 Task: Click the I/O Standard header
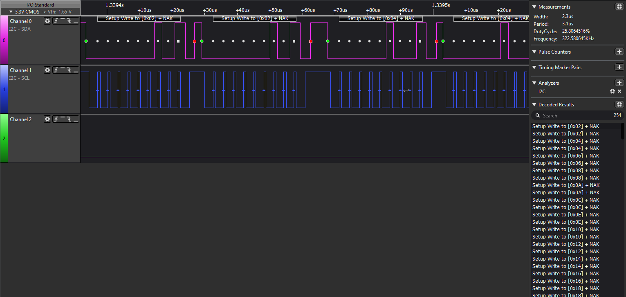[x=40, y=5]
